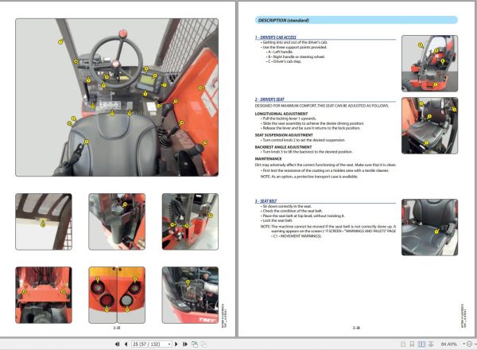
Task: Go to the previous page
Action: click(x=126, y=344)
